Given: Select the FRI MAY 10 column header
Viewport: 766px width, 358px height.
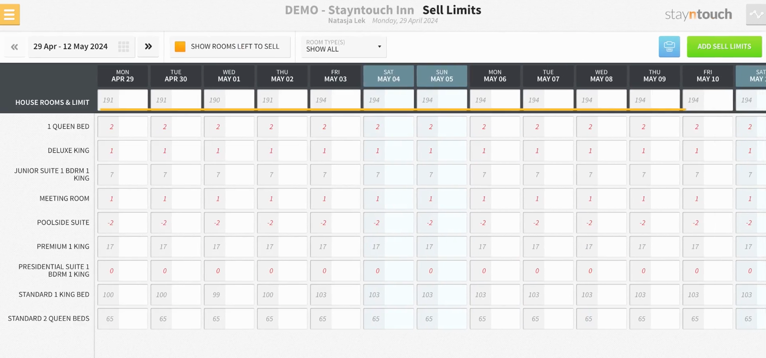Looking at the screenshot, I should pos(708,76).
